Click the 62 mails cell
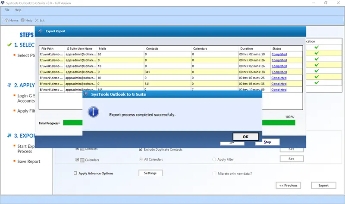Viewport: 345px width, 204px height. (120, 54)
